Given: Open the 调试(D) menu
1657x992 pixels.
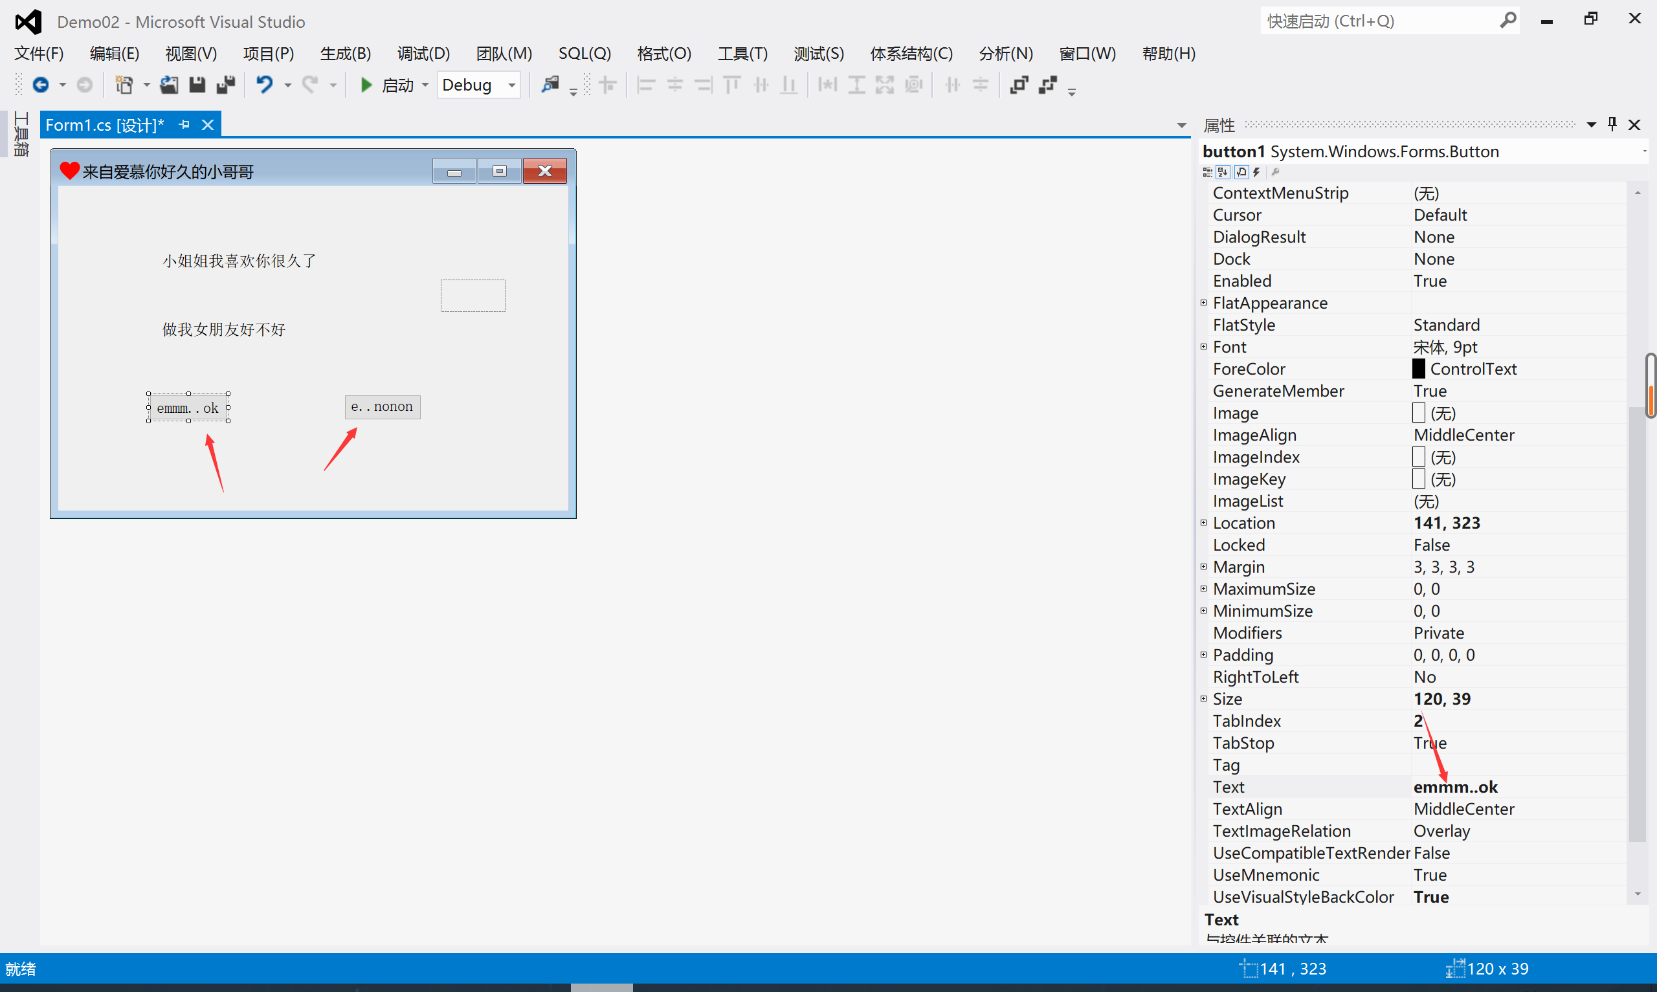Looking at the screenshot, I should coord(424,54).
